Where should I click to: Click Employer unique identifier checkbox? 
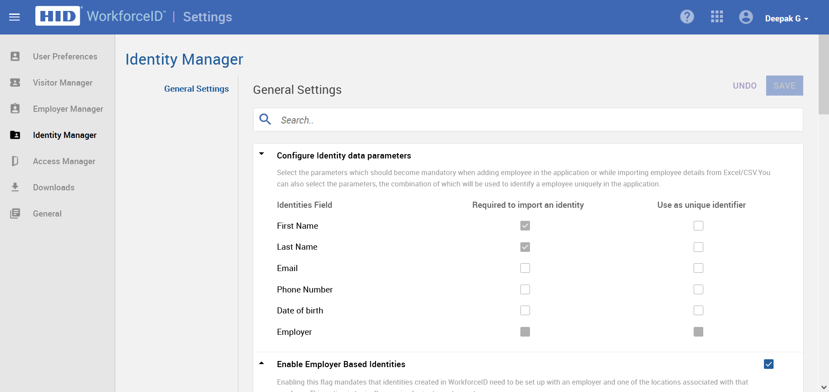698,332
